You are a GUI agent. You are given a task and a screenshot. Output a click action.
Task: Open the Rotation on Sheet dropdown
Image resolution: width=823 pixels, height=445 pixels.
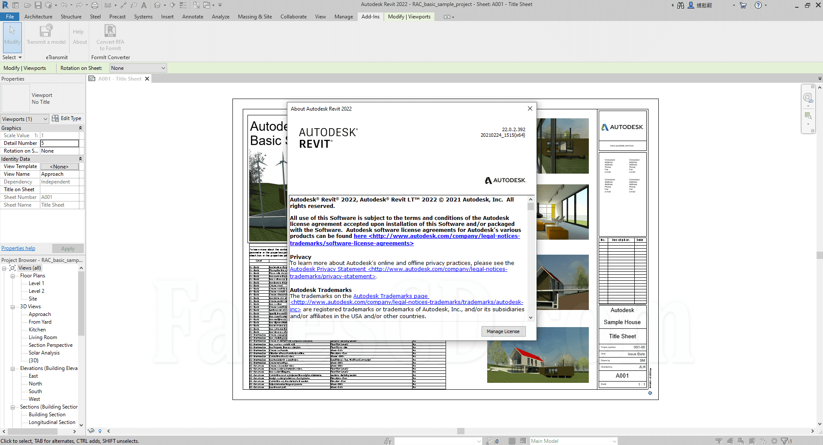138,68
